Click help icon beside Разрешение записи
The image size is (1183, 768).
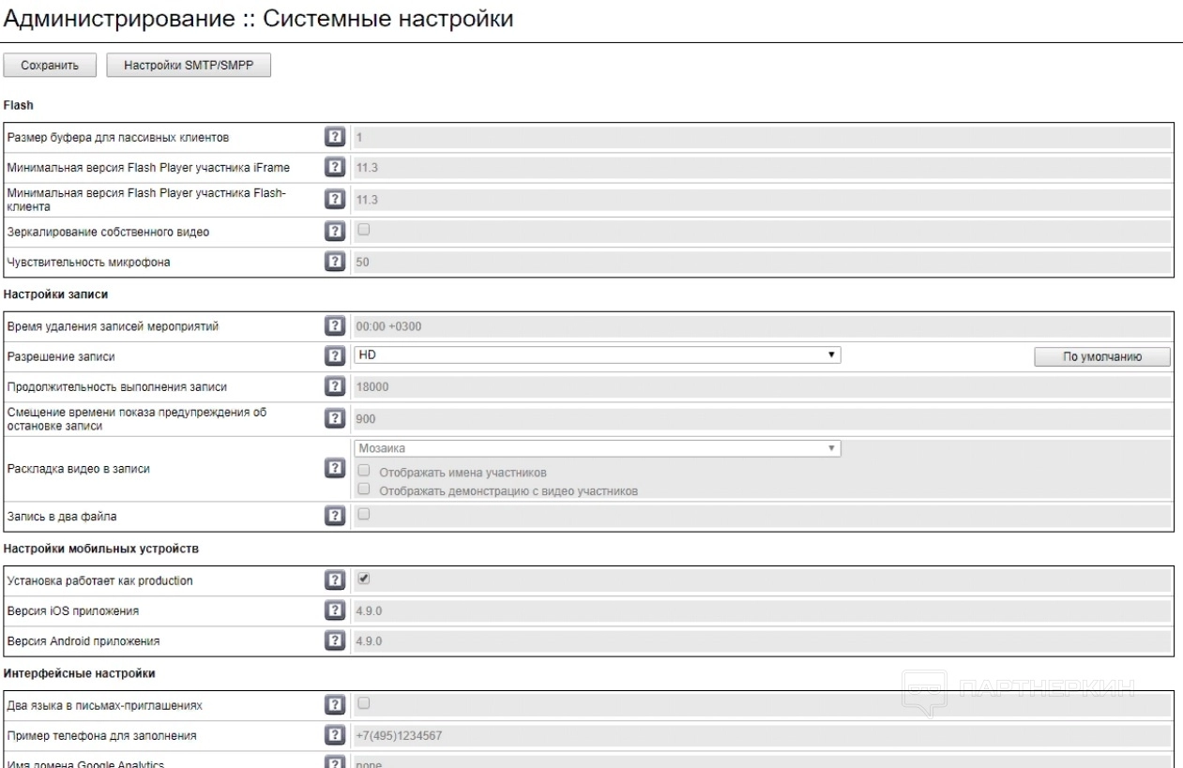332,356
